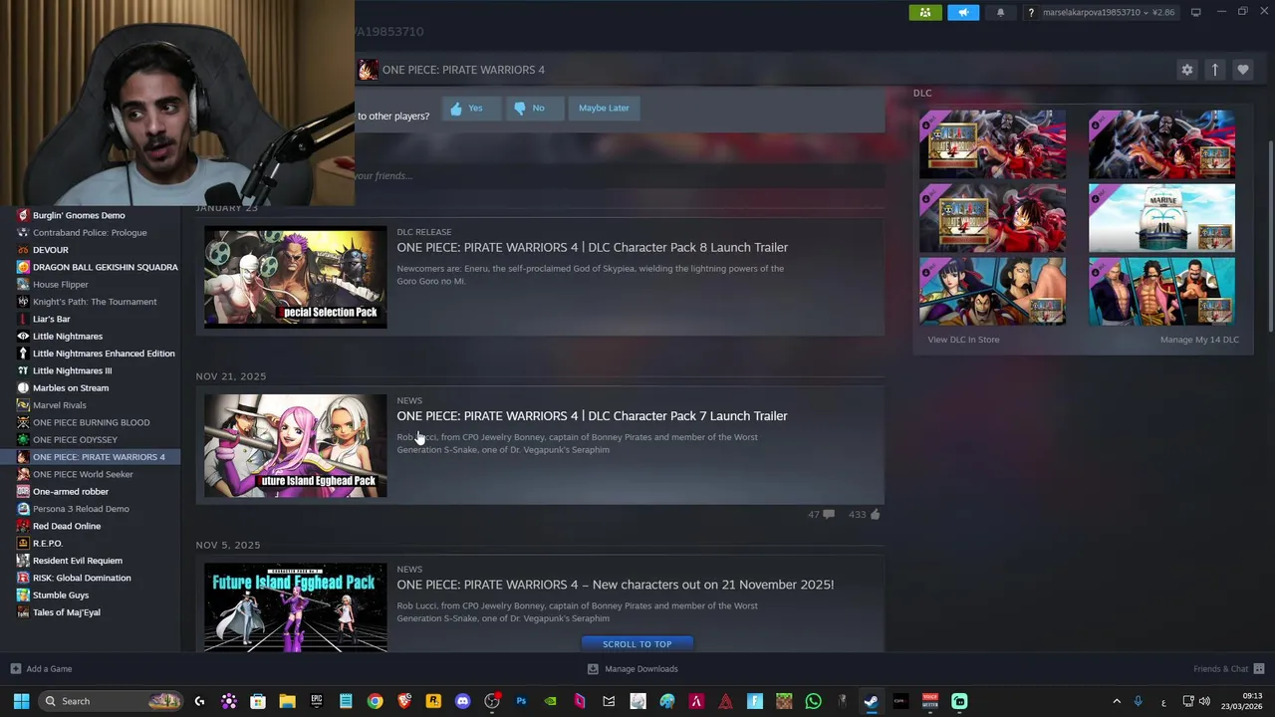Click the blue megaphone announcements icon
This screenshot has height=717, width=1275.
963,12
